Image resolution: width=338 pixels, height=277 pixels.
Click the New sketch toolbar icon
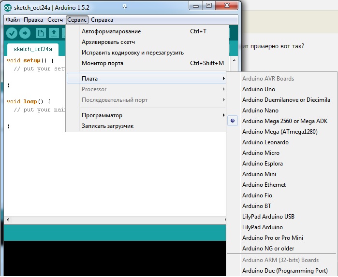pyautogui.click(x=41, y=33)
